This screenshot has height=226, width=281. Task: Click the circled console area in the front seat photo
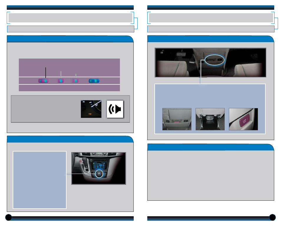click(214, 60)
